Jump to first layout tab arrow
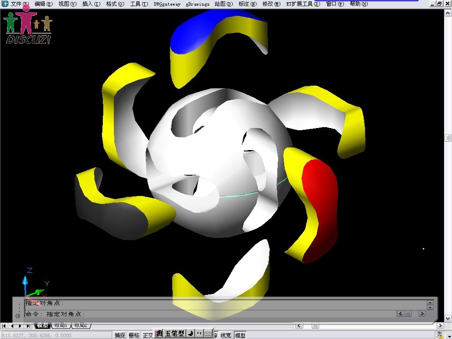 pyautogui.click(x=4, y=326)
